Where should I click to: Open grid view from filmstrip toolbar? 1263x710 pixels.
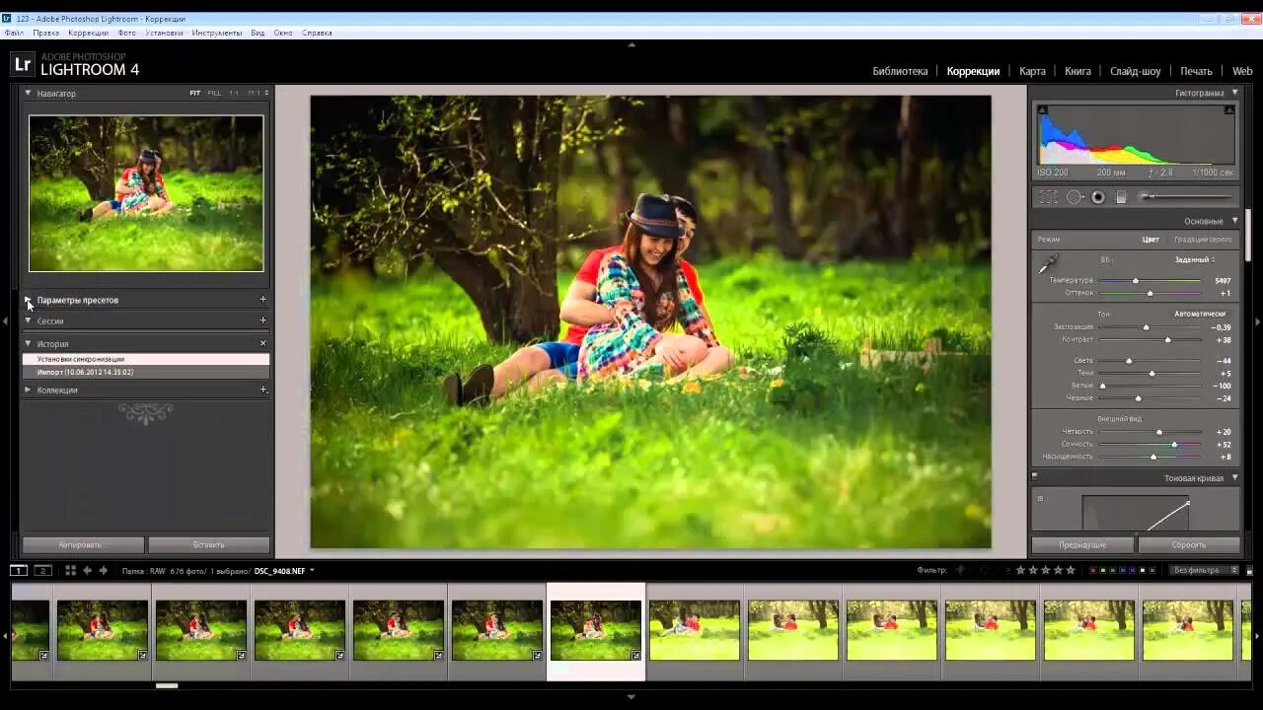[x=70, y=570]
